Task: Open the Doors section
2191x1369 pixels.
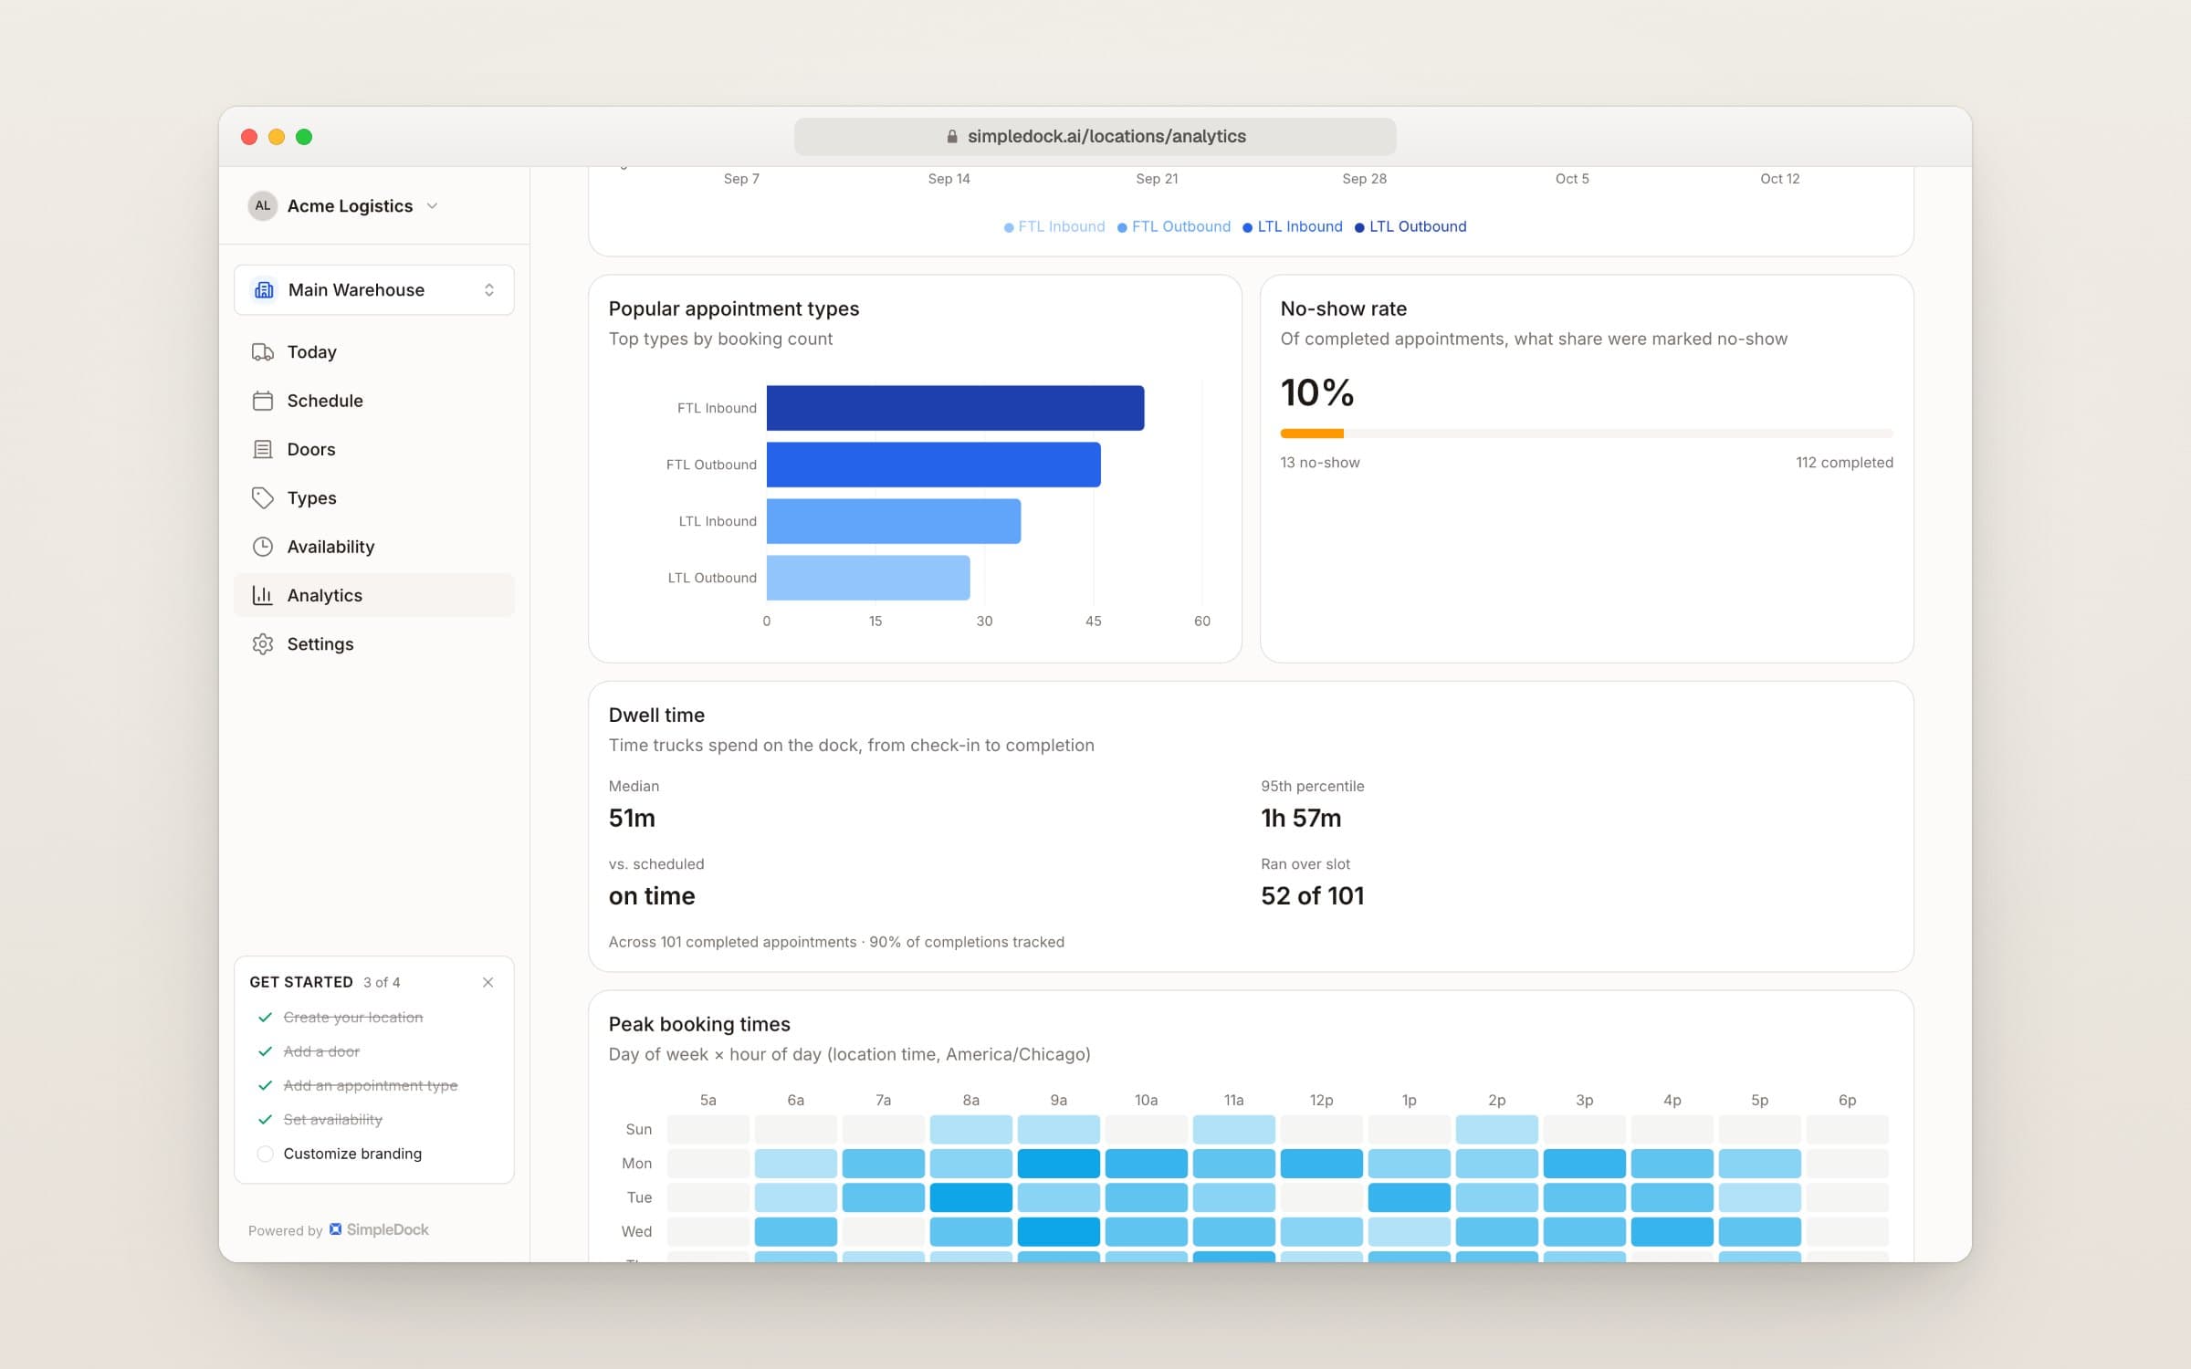Action: tap(374, 449)
